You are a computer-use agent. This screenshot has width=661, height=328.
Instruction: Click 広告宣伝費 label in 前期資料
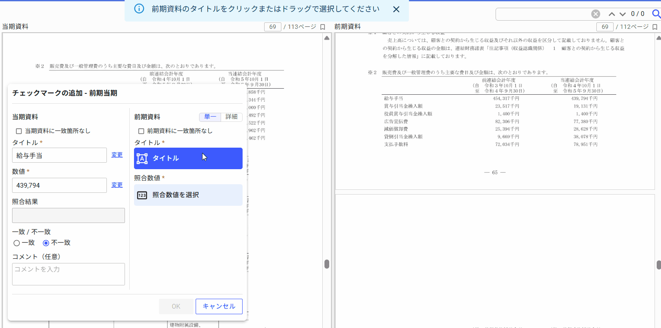[x=396, y=121]
